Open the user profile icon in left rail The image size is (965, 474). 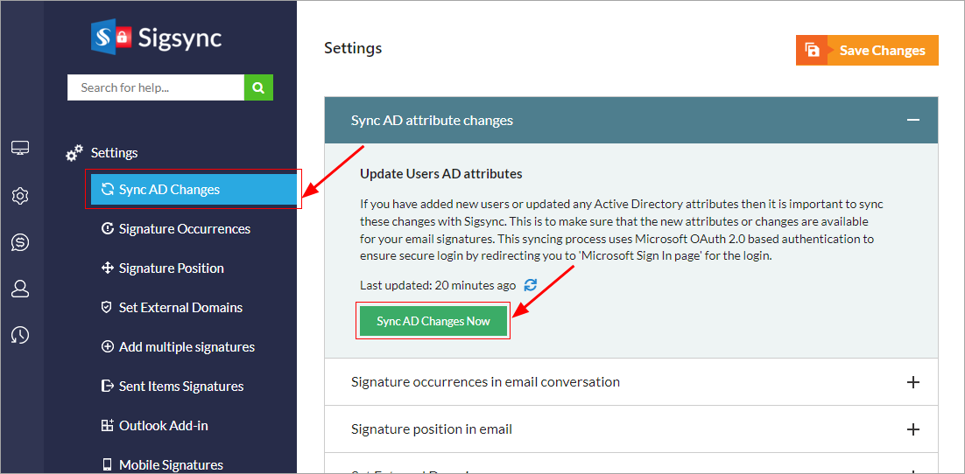coord(20,289)
